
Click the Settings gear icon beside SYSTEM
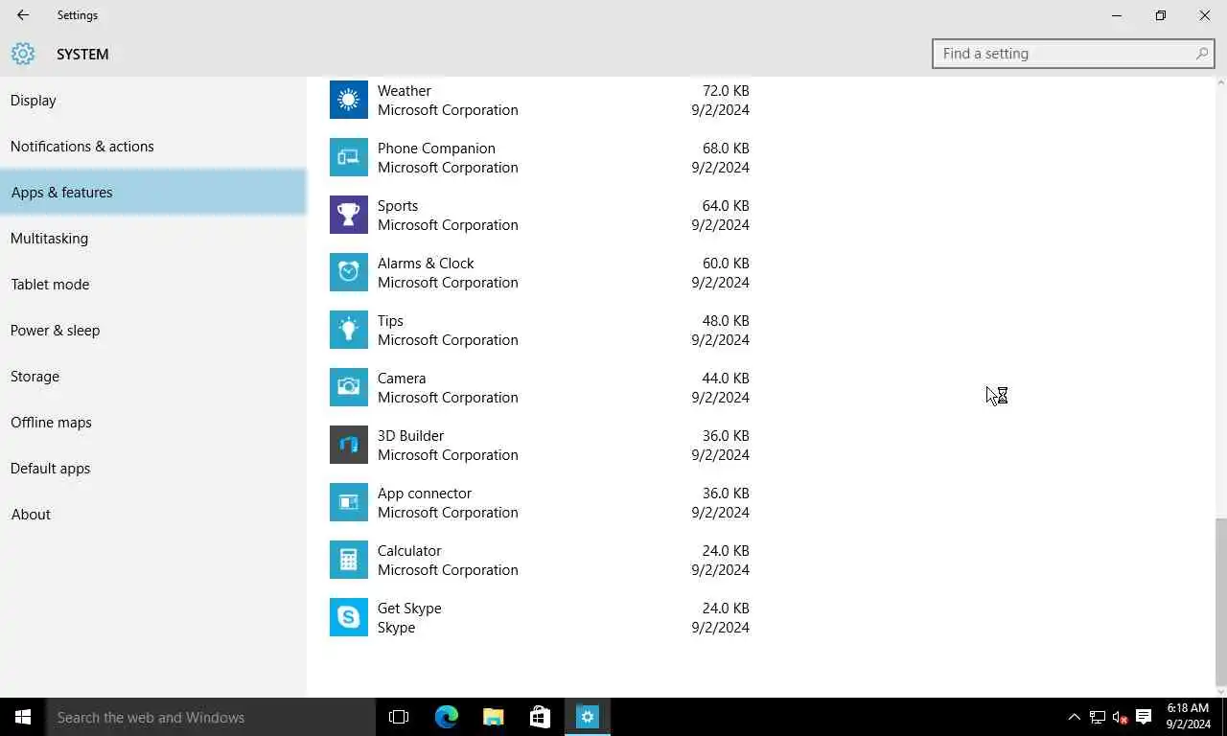click(x=23, y=54)
